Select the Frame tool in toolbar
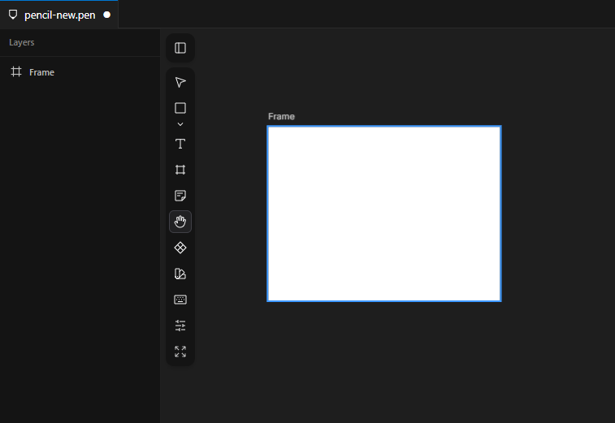The image size is (615, 423). pyautogui.click(x=180, y=170)
